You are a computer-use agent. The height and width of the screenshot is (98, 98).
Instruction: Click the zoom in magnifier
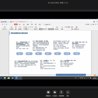[x=32, y=27]
